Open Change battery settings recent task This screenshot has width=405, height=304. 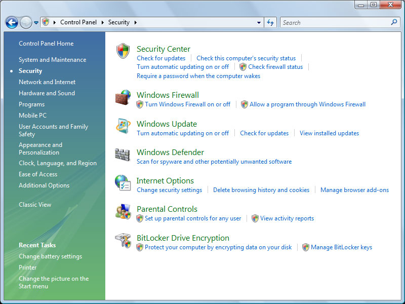(50, 256)
